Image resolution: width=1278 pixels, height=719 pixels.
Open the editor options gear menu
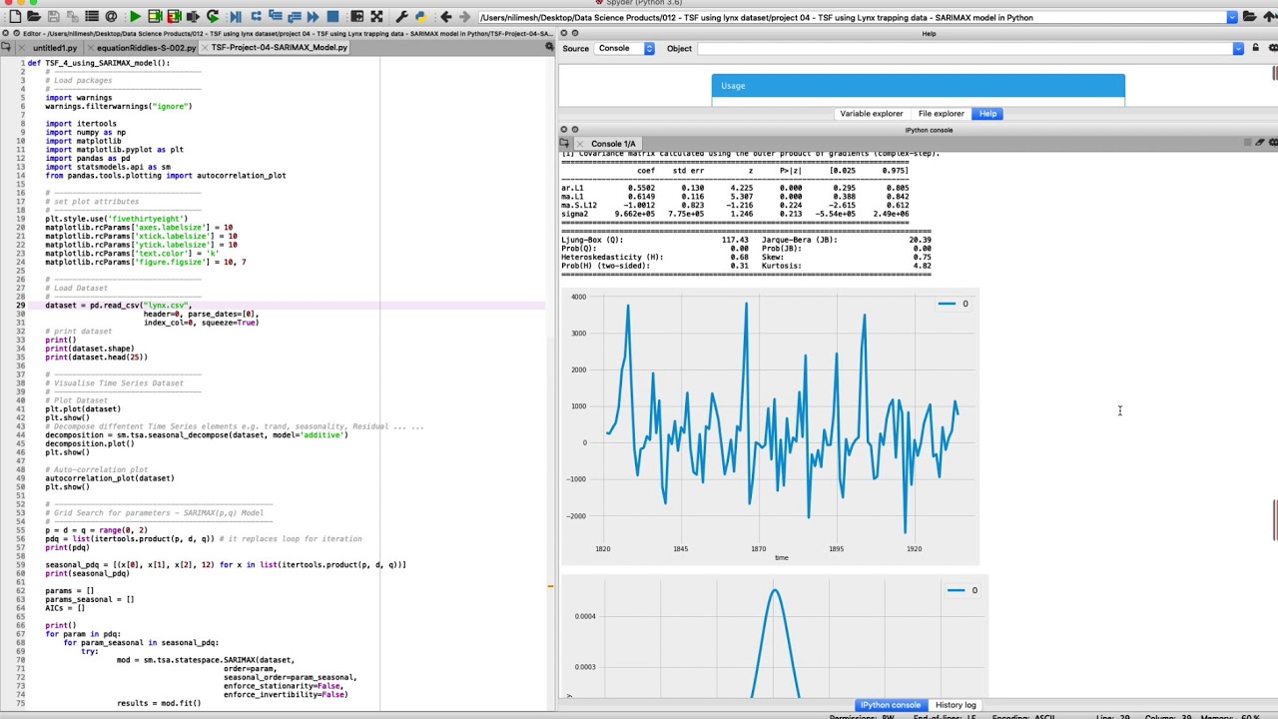coord(549,47)
